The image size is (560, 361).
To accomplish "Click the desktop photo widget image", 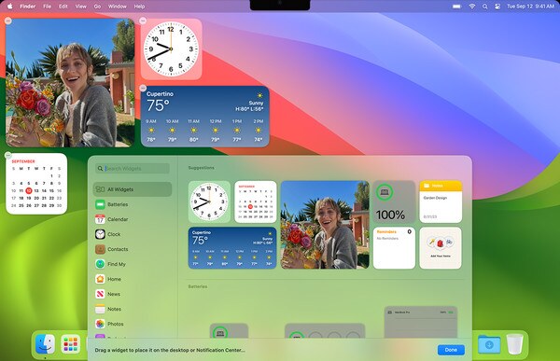I will (70, 83).
